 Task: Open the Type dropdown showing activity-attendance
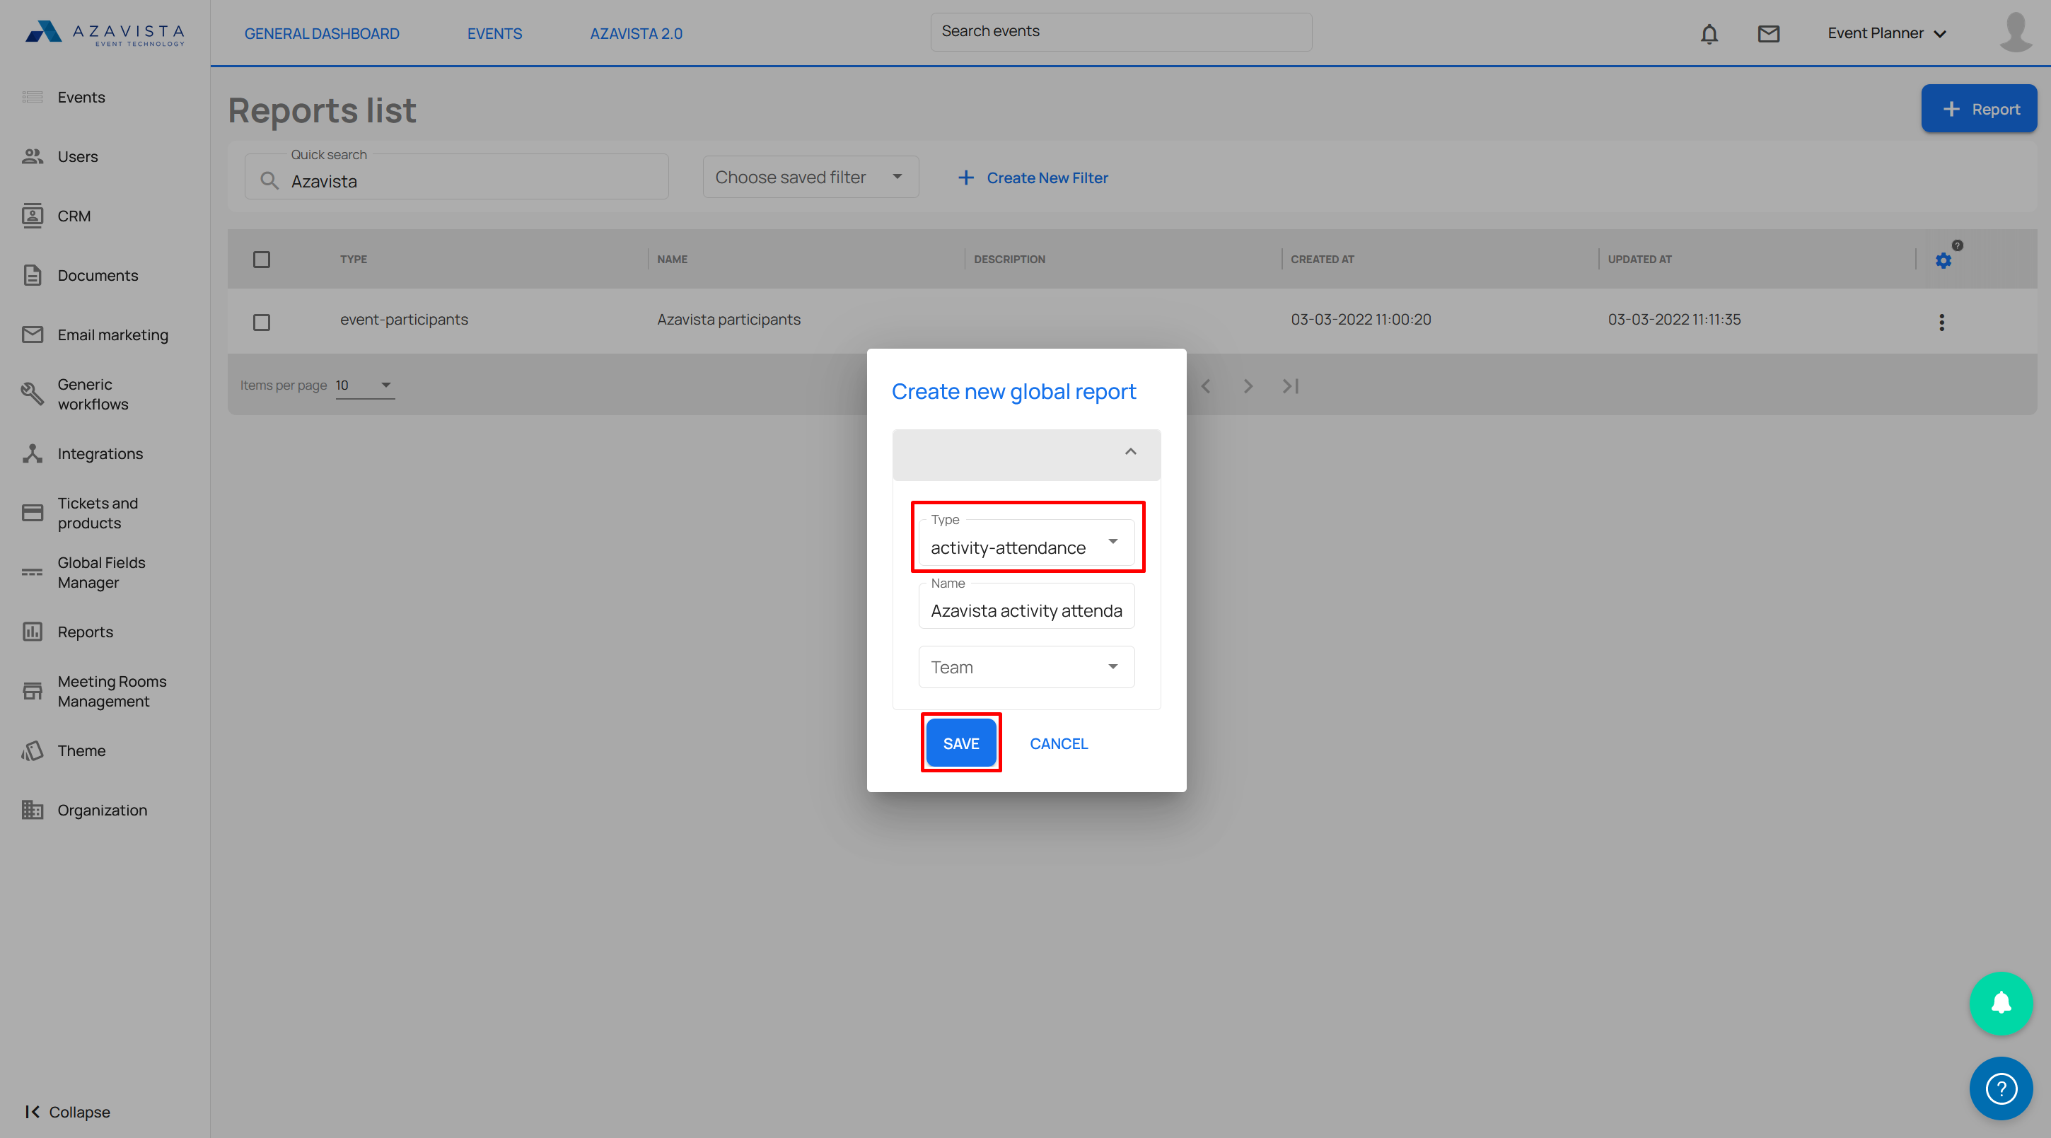(1026, 542)
